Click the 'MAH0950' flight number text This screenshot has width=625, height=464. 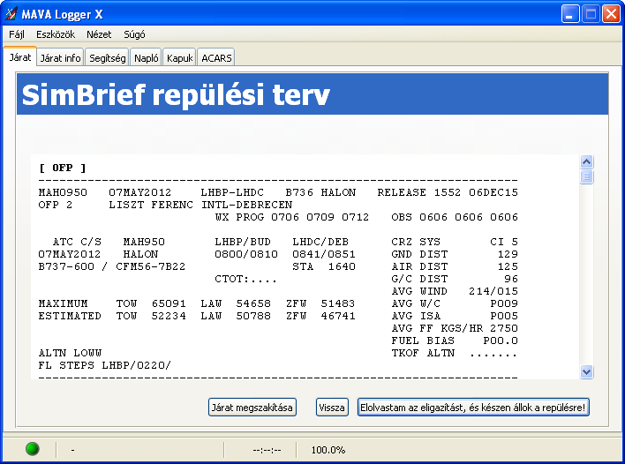coord(63,192)
